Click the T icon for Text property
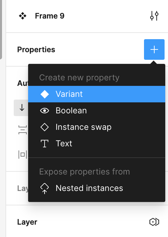The image size is (168, 237). click(x=45, y=144)
